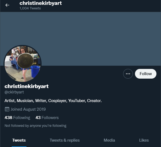Switch to the Tweets tab
Viewport: 161px width, 147px height.
click(19, 140)
